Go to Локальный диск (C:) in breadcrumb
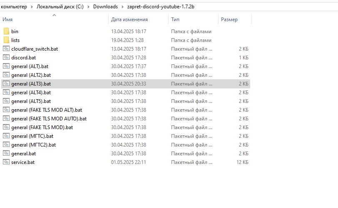This screenshot has width=338, height=208. (60, 7)
